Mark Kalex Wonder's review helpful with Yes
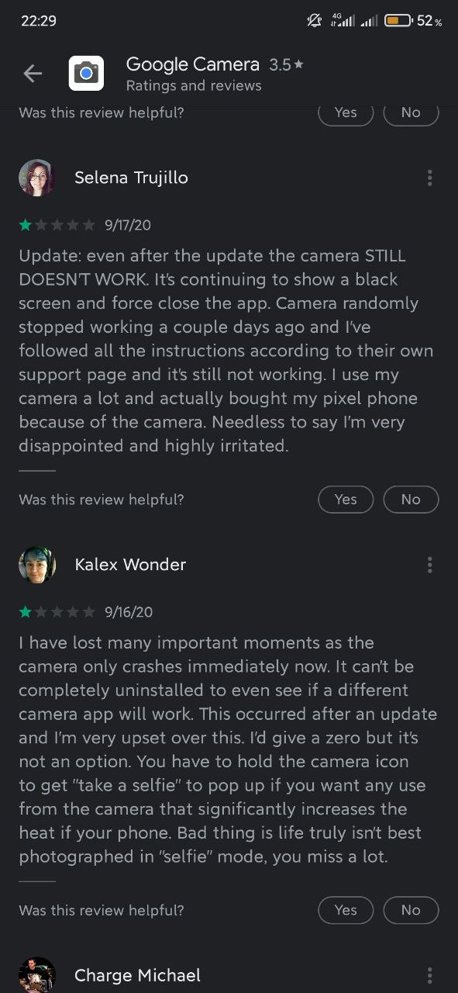 tap(346, 910)
